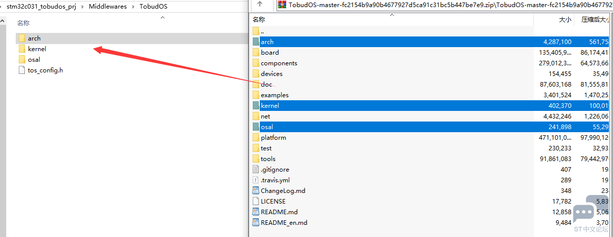Select the .travis.yml file icon
Image resolution: width=613 pixels, height=237 pixels.
click(x=256, y=180)
